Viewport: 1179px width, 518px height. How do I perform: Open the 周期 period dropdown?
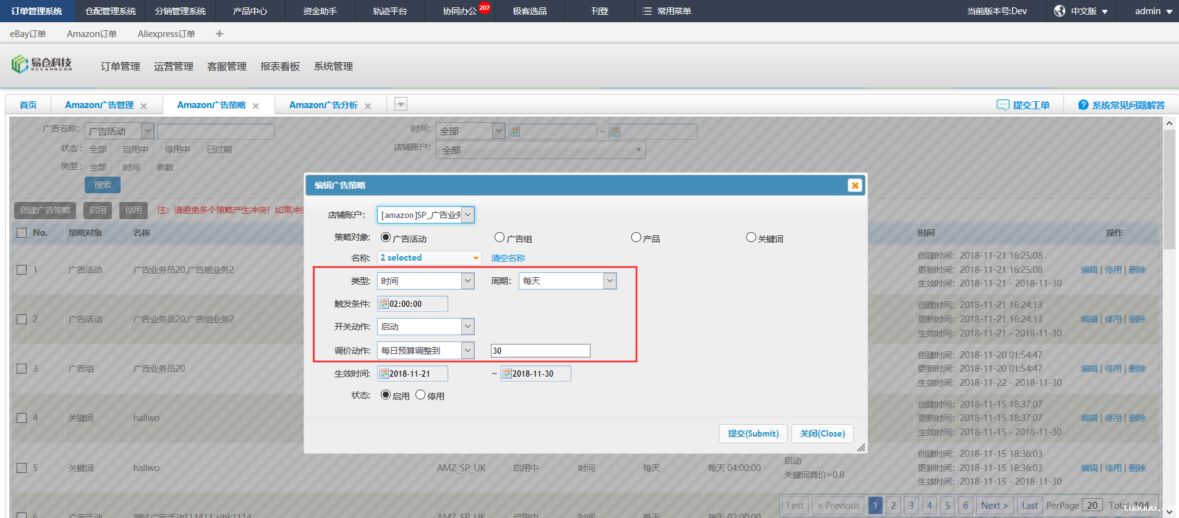click(x=610, y=281)
